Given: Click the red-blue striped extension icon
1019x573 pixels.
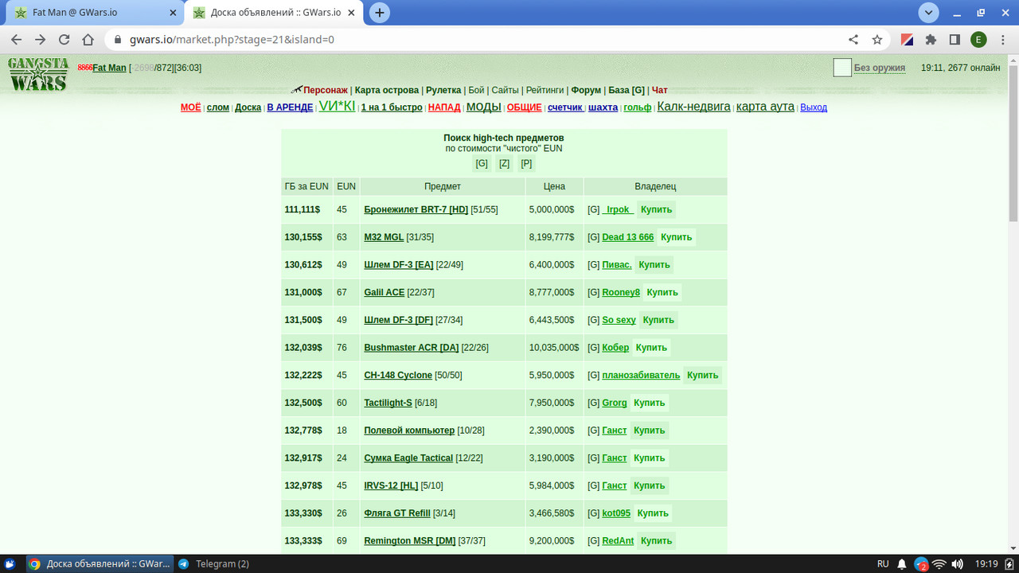Looking at the screenshot, I should [x=907, y=39].
